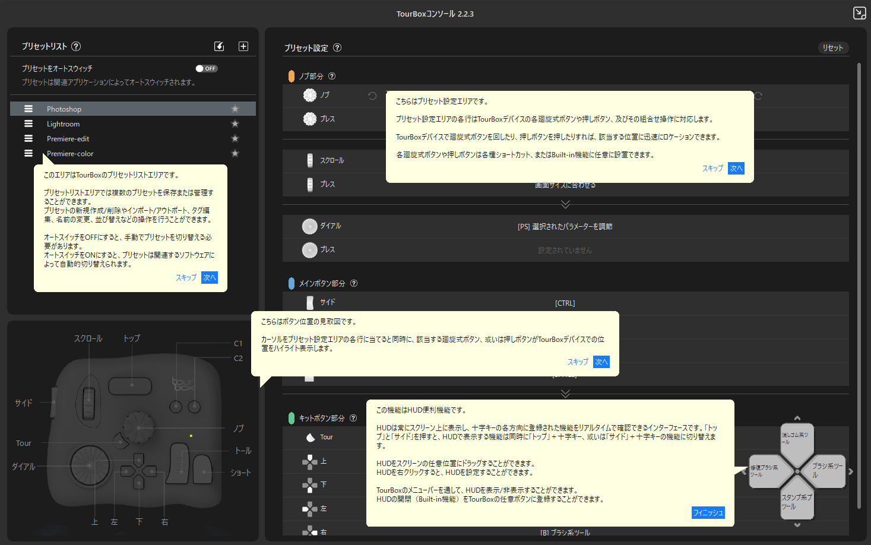Click the drag handle icon for Premiere-edit

click(28, 138)
